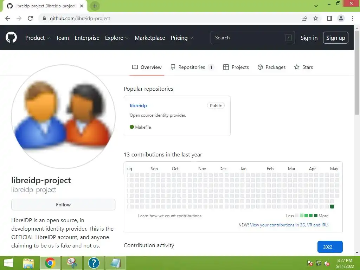360x270 pixels.
Task: Switch to the Stars tab
Action: click(303, 67)
